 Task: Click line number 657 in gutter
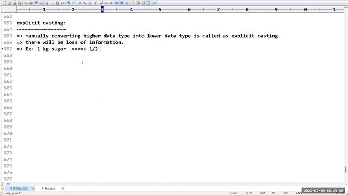point(8,49)
